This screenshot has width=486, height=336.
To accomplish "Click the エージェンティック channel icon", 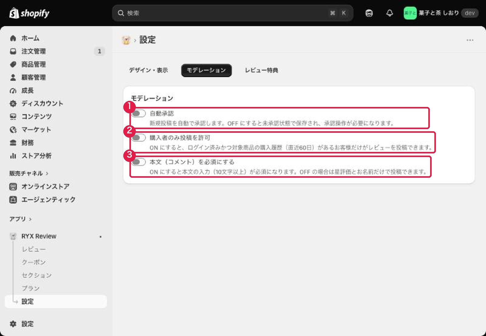I will (13, 200).
